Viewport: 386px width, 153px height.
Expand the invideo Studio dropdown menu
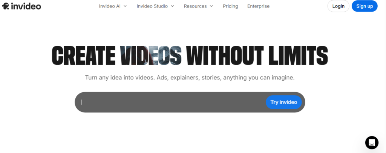pyautogui.click(x=155, y=6)
